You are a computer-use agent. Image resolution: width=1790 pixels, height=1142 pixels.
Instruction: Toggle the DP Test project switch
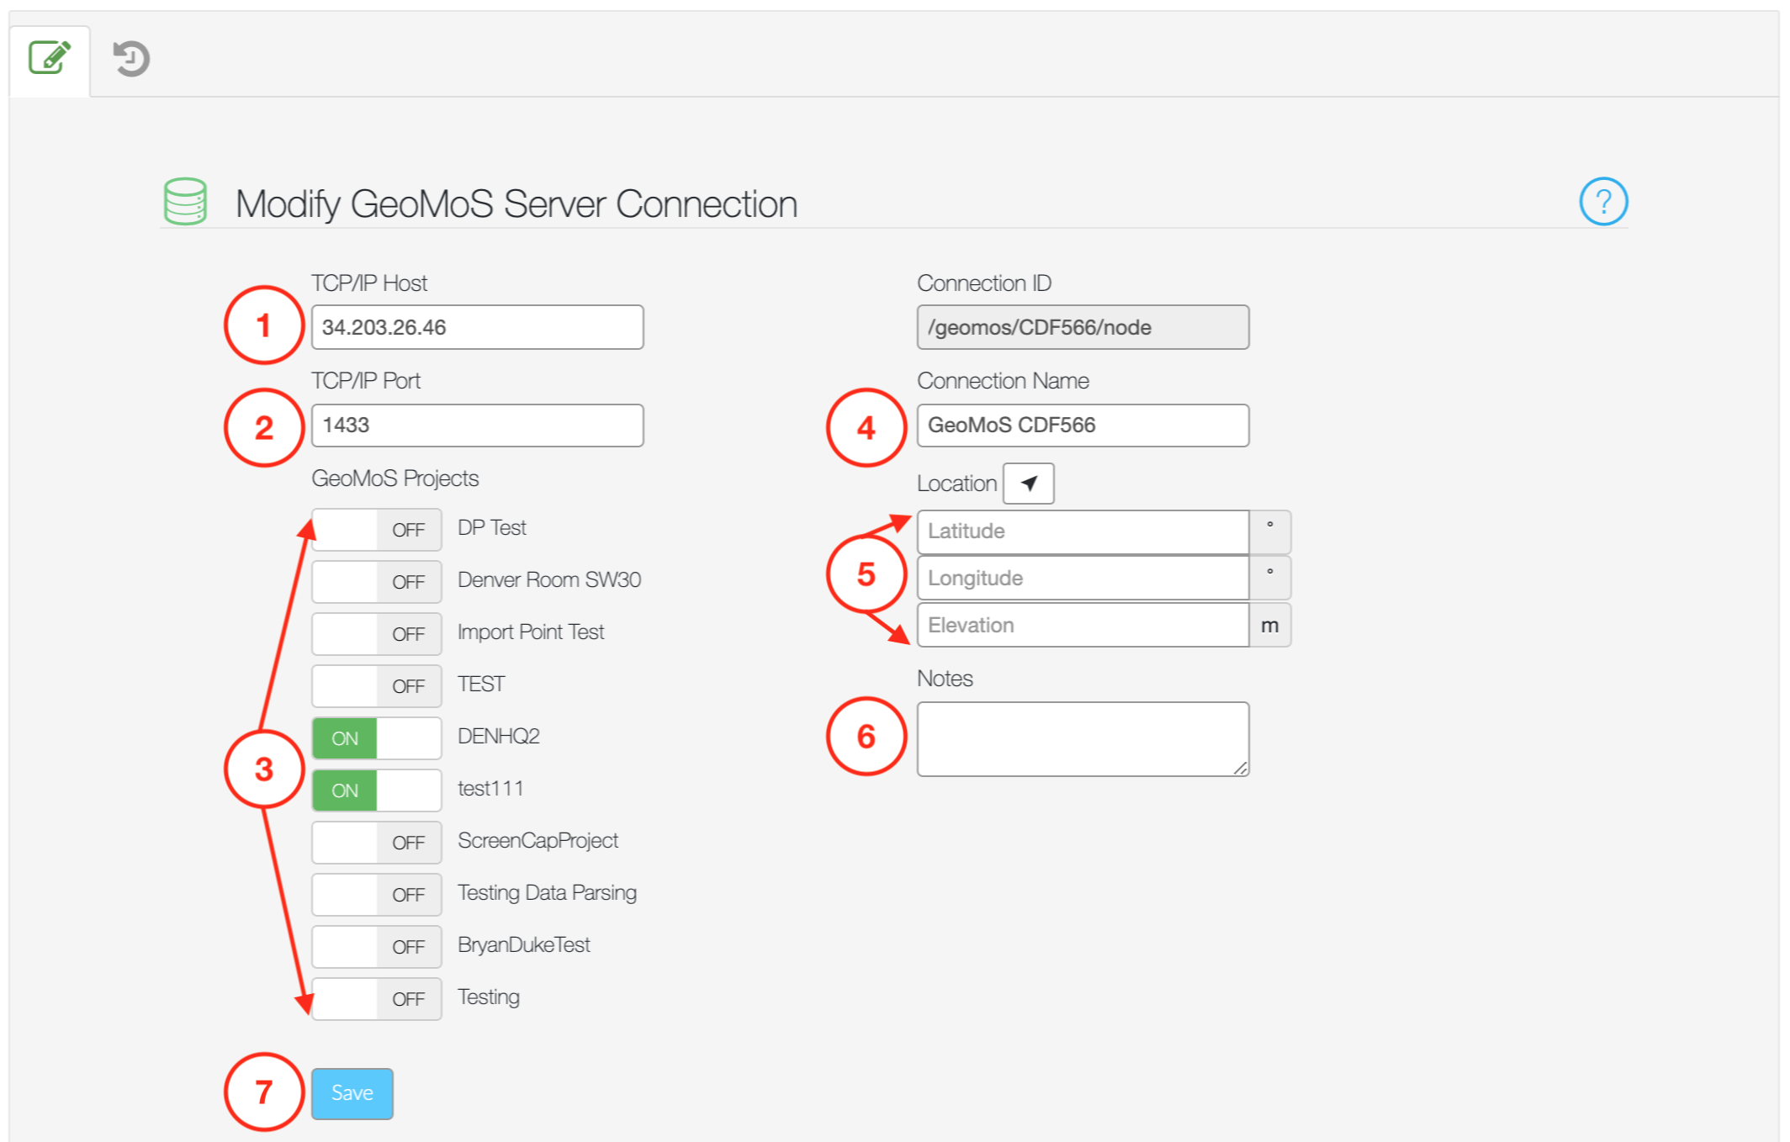pyautogui.click(x=377, y=530)
